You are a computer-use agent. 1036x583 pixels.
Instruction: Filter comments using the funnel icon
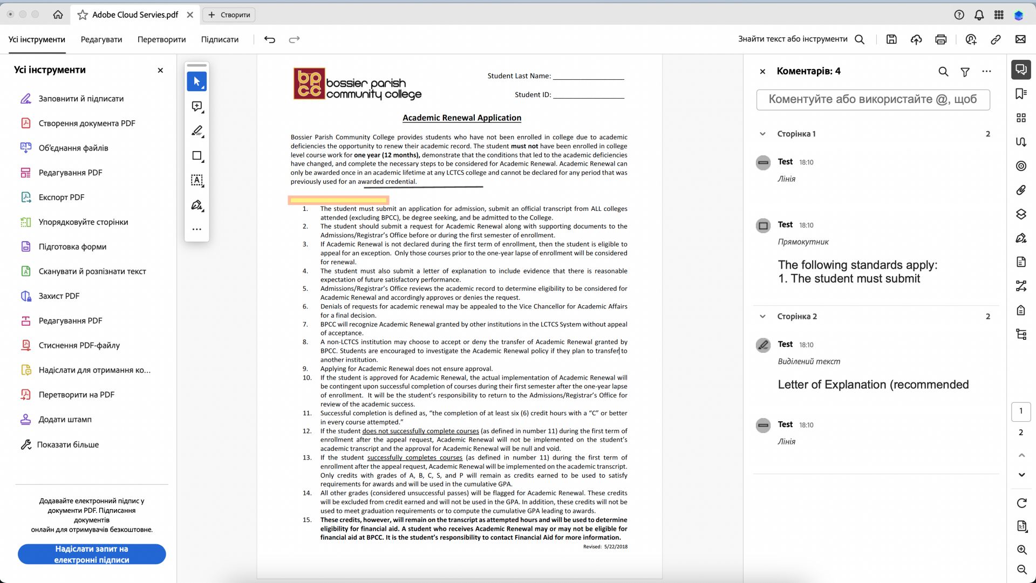click(965, 72)
